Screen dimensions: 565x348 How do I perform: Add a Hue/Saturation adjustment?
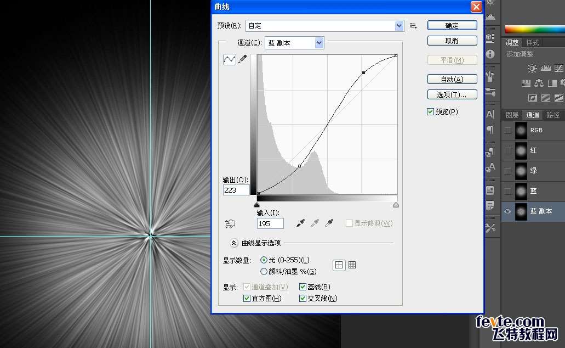[526, 83]
